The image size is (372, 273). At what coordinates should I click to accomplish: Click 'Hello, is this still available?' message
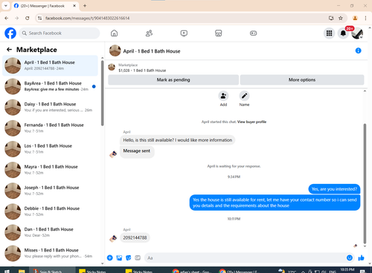(178, 140)
